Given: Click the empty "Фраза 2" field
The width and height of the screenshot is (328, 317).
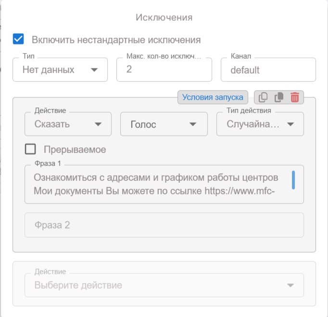Looking at the screenshot, I should (x=164, y=225).
